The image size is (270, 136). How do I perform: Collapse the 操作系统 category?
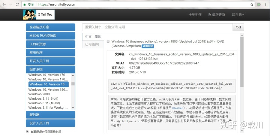[x=51, y=69]
